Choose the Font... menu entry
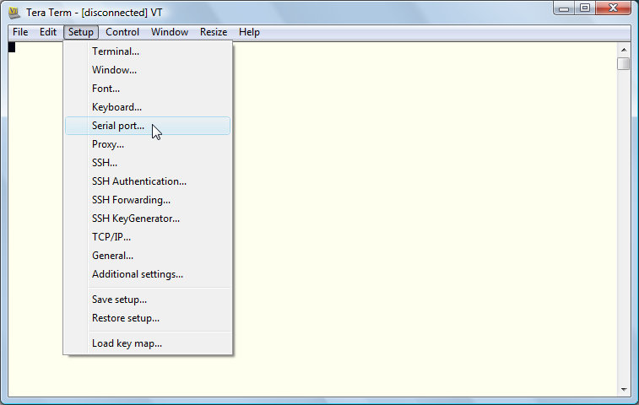 click(106, 89)
